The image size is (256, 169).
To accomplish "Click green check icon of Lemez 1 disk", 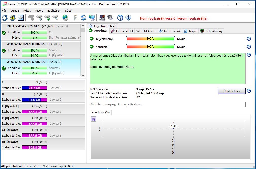I will coord(4,51).
